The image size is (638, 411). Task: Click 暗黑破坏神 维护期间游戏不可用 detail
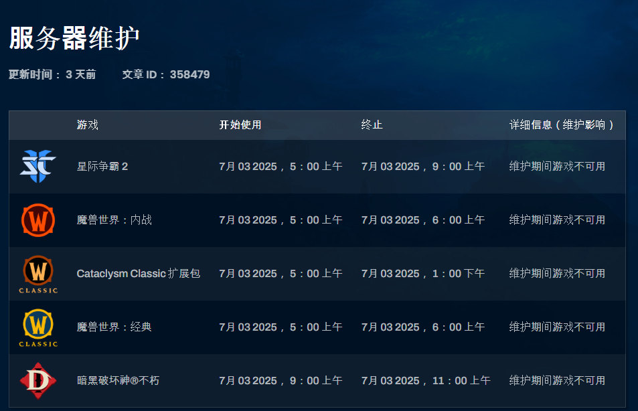tap(557, 380)
